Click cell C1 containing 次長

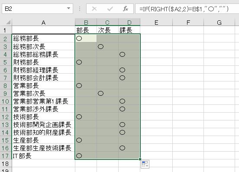coord(107,30)
